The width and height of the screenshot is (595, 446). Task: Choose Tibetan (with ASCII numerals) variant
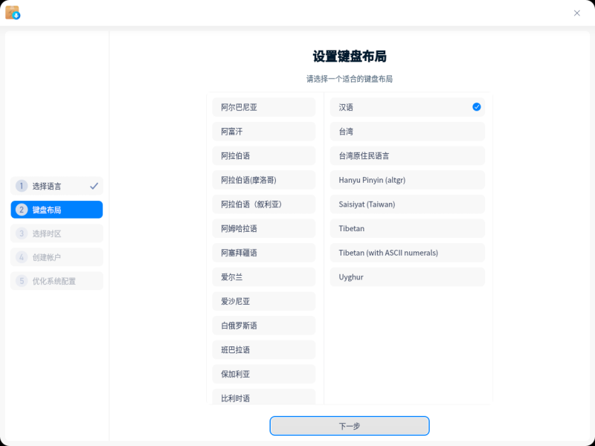(407, 253)
